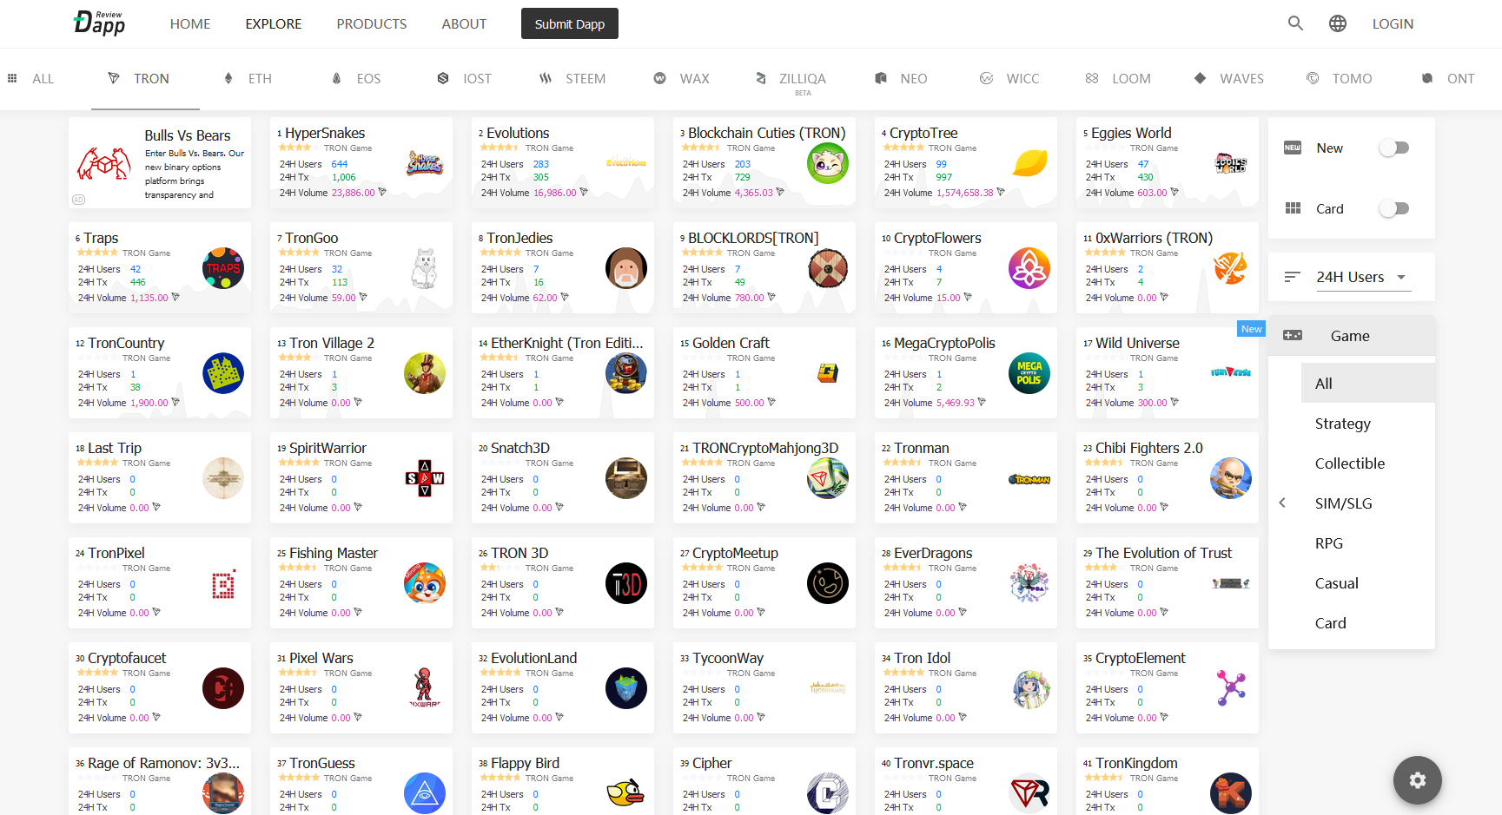Toggle the New filter switch
The height and width of the screenshot is (815, 1502).
[1393, 148]
